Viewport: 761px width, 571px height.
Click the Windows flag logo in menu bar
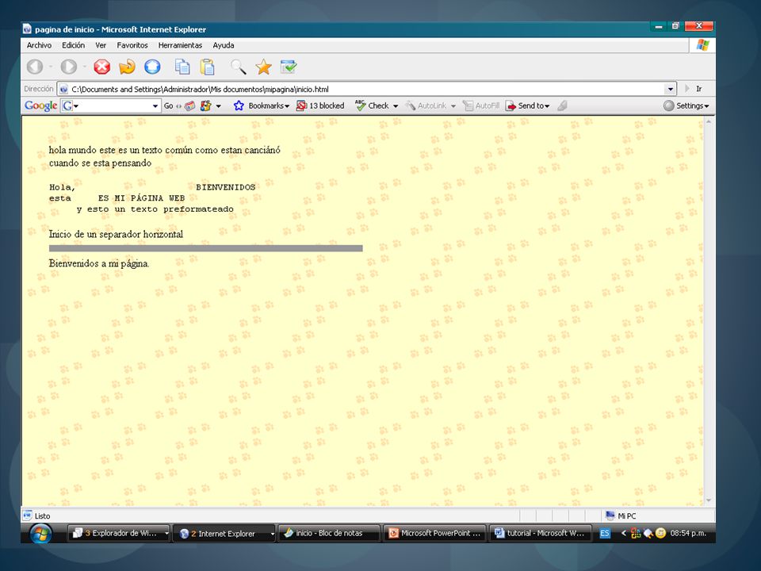click(x=702, y=45)
